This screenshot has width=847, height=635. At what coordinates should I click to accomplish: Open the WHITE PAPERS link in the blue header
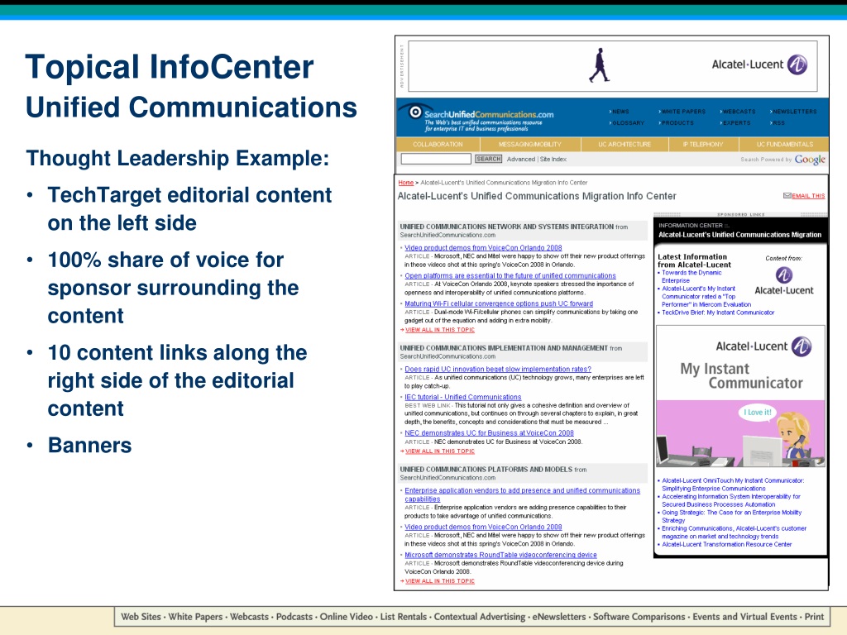click(x=682, y=112)
